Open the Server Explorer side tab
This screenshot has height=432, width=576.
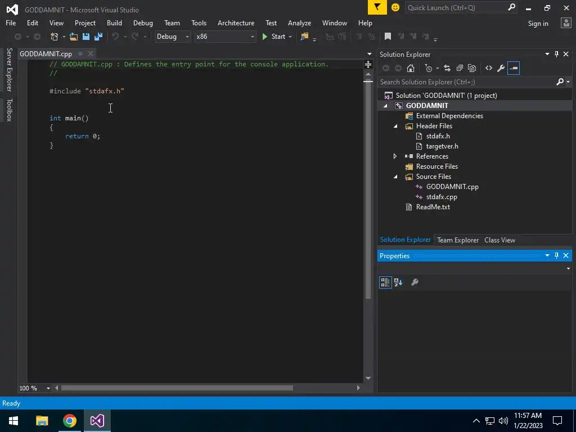[9, 69]
